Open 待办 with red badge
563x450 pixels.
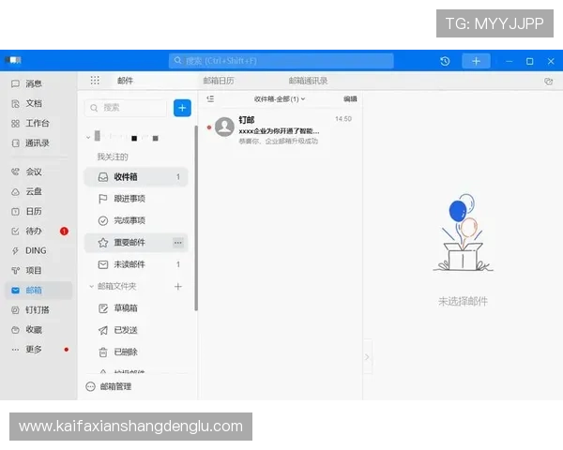[38, 232]
